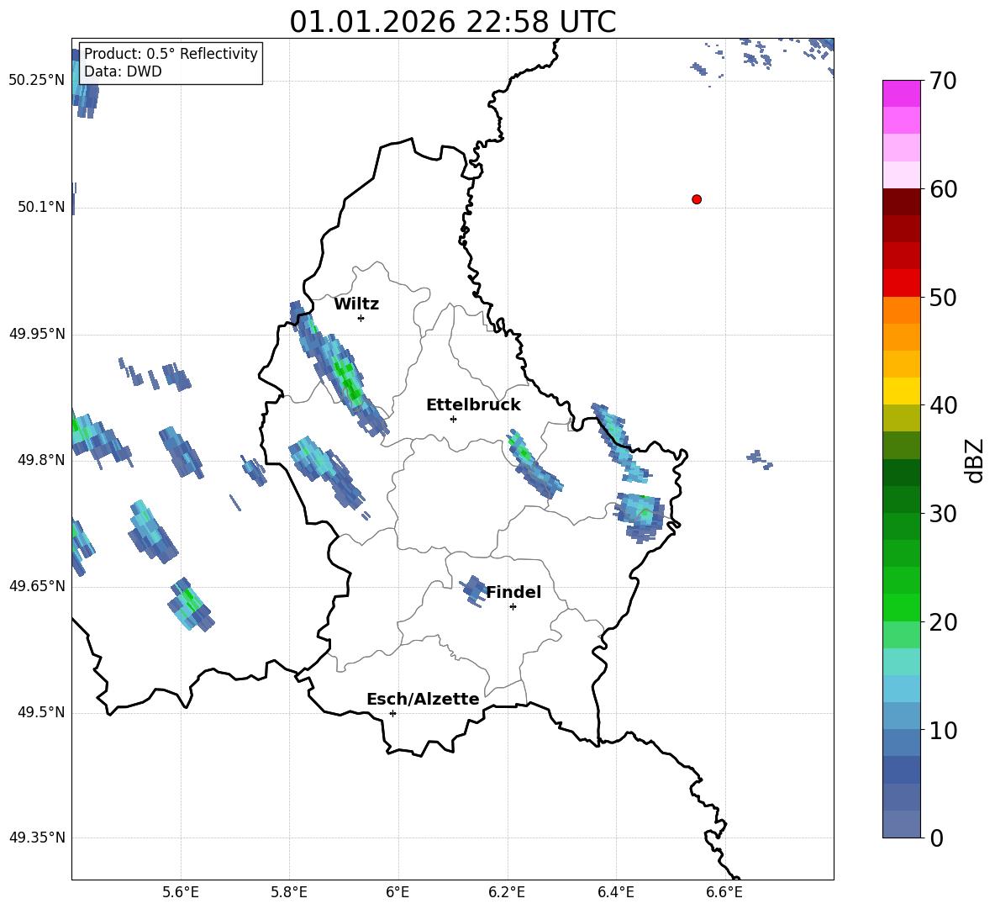Screen dimensions: 995x909
Task: Click the 0 tick on colorbar
Action: tap(937, 838)
